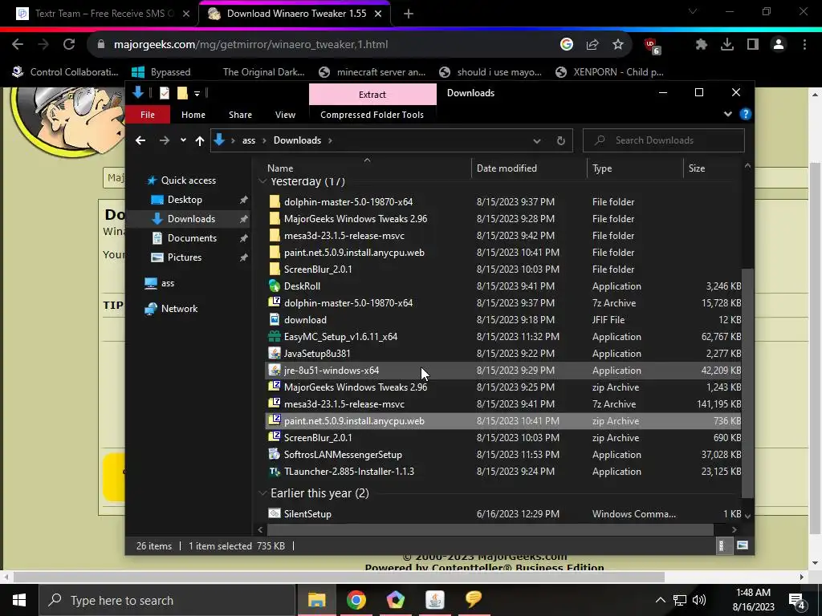Image resolution: width=822 pixels, height=616 pixels.
Task: Open the uBlock Origin extension icon
Action: 652,46
